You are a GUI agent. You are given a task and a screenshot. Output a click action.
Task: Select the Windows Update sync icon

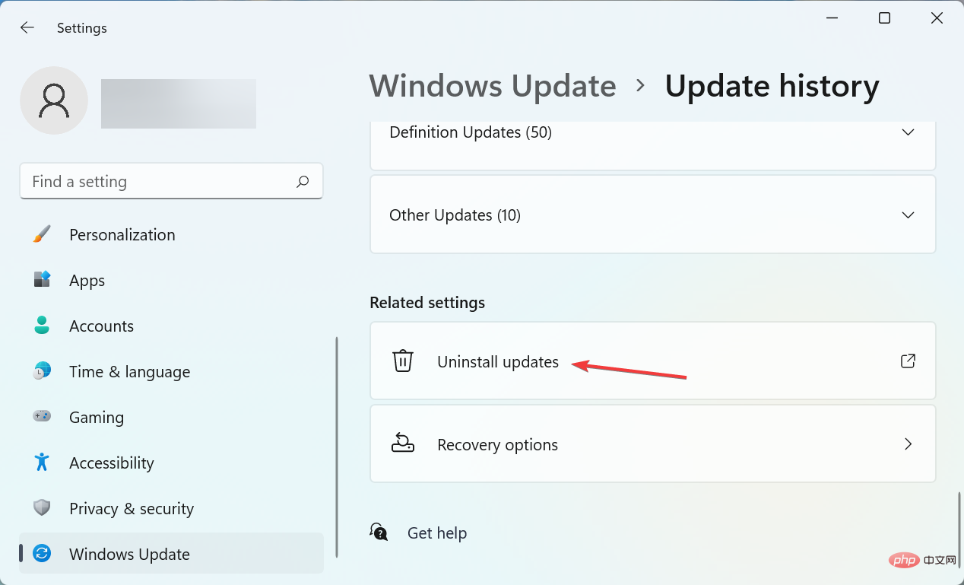[x=42, y=554]
